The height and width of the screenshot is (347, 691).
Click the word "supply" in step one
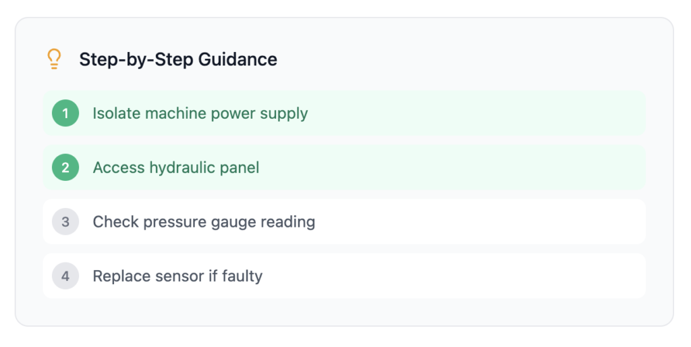click(x=286, y=114)
